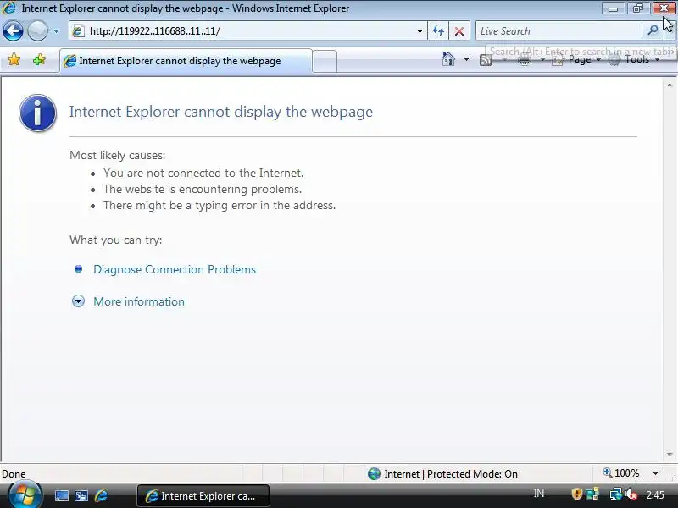Click 'The website is encountering problems.'
The image size is (678, 508).
click(x=203, y=189)
